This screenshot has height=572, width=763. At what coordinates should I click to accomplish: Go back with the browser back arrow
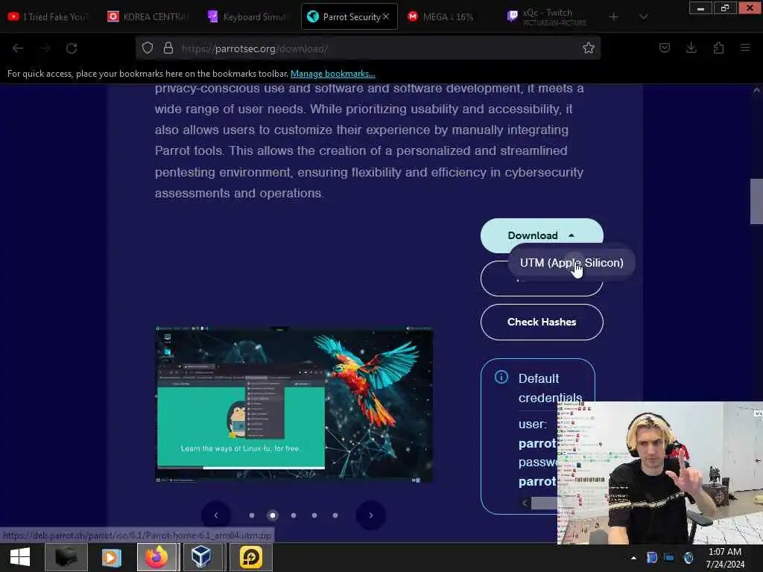pyautogui.click(x=18, y=48)
